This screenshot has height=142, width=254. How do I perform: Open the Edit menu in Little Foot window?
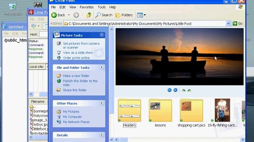pos(62,7)
